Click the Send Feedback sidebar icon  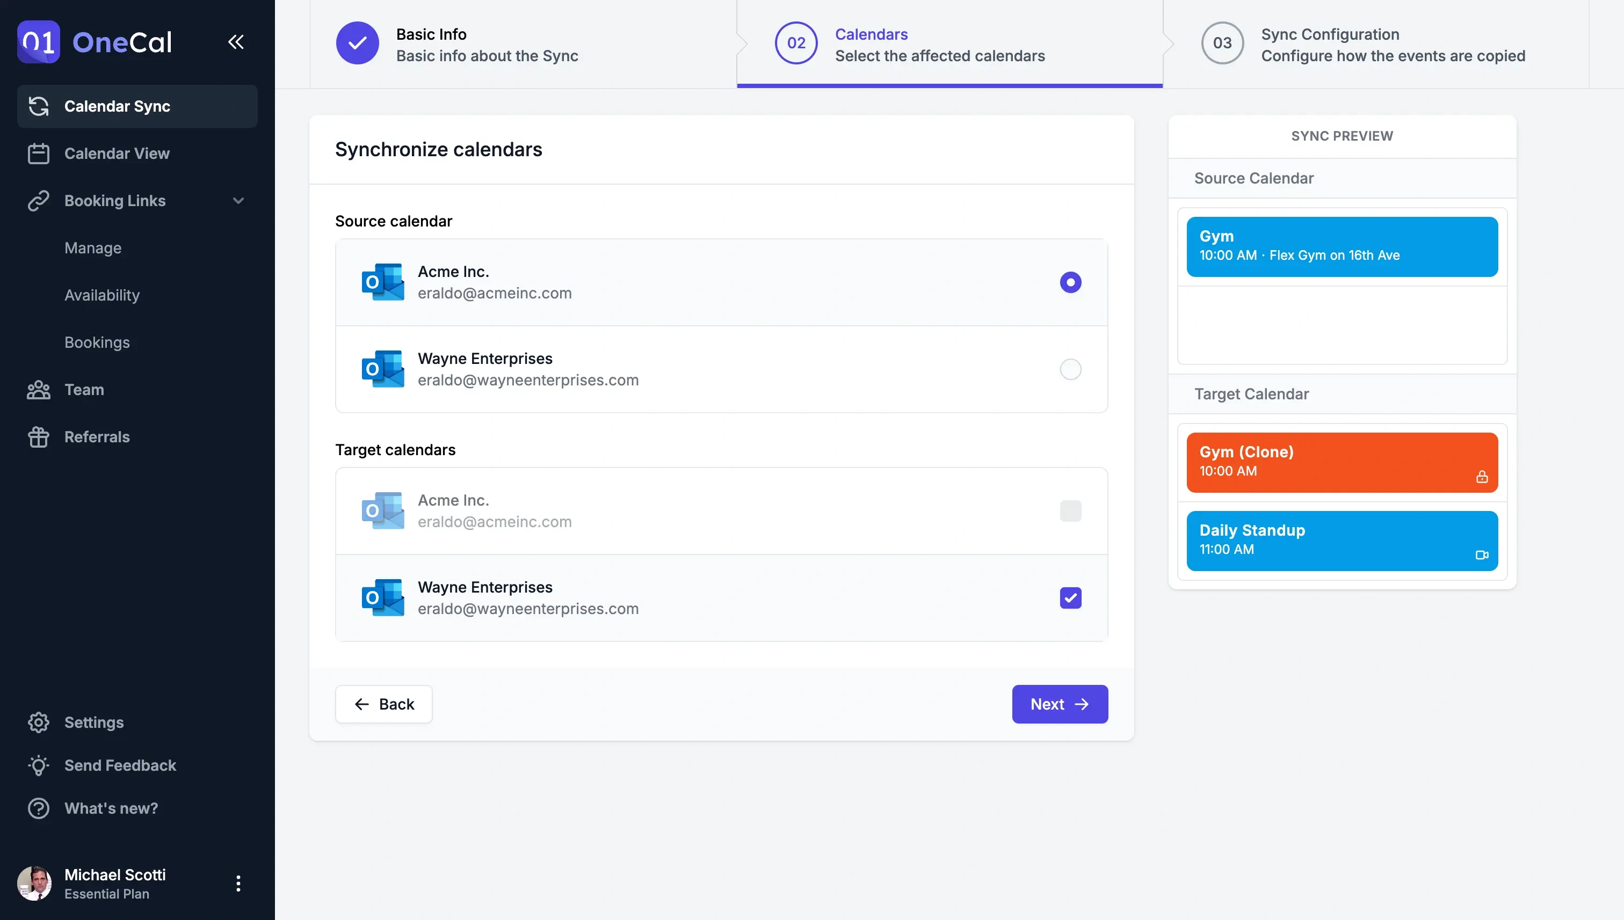click(x=38, y=765)
